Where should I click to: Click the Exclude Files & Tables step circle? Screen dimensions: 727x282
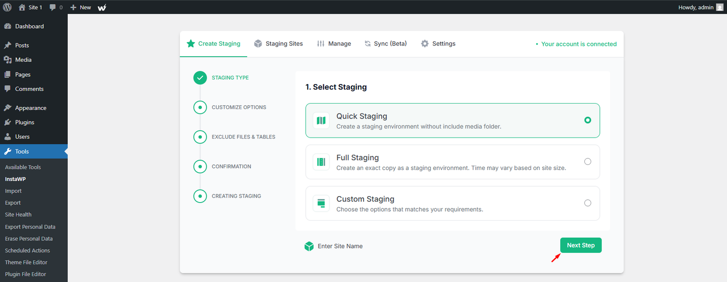(x=200, y=137)
